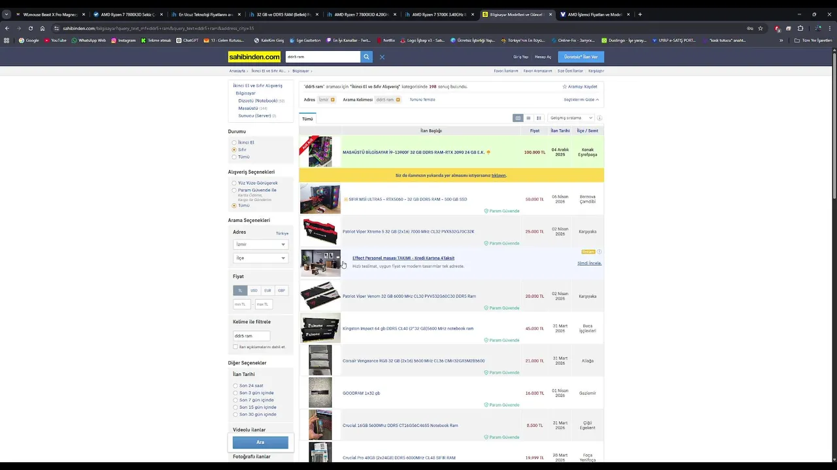Image resolution: width=837 pixels, height=470 pixels.
Task: Click the header search input field
Action: click(x=322, y=57)
